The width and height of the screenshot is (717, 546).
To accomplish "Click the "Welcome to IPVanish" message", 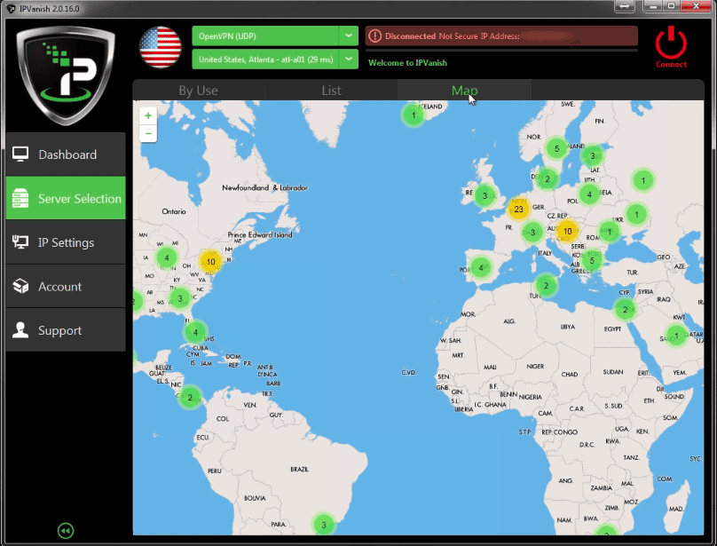I will (x=407, y=63).
